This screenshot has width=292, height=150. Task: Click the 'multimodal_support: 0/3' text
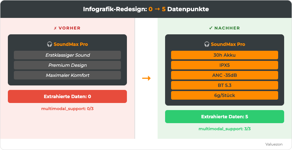coord(67,109)
